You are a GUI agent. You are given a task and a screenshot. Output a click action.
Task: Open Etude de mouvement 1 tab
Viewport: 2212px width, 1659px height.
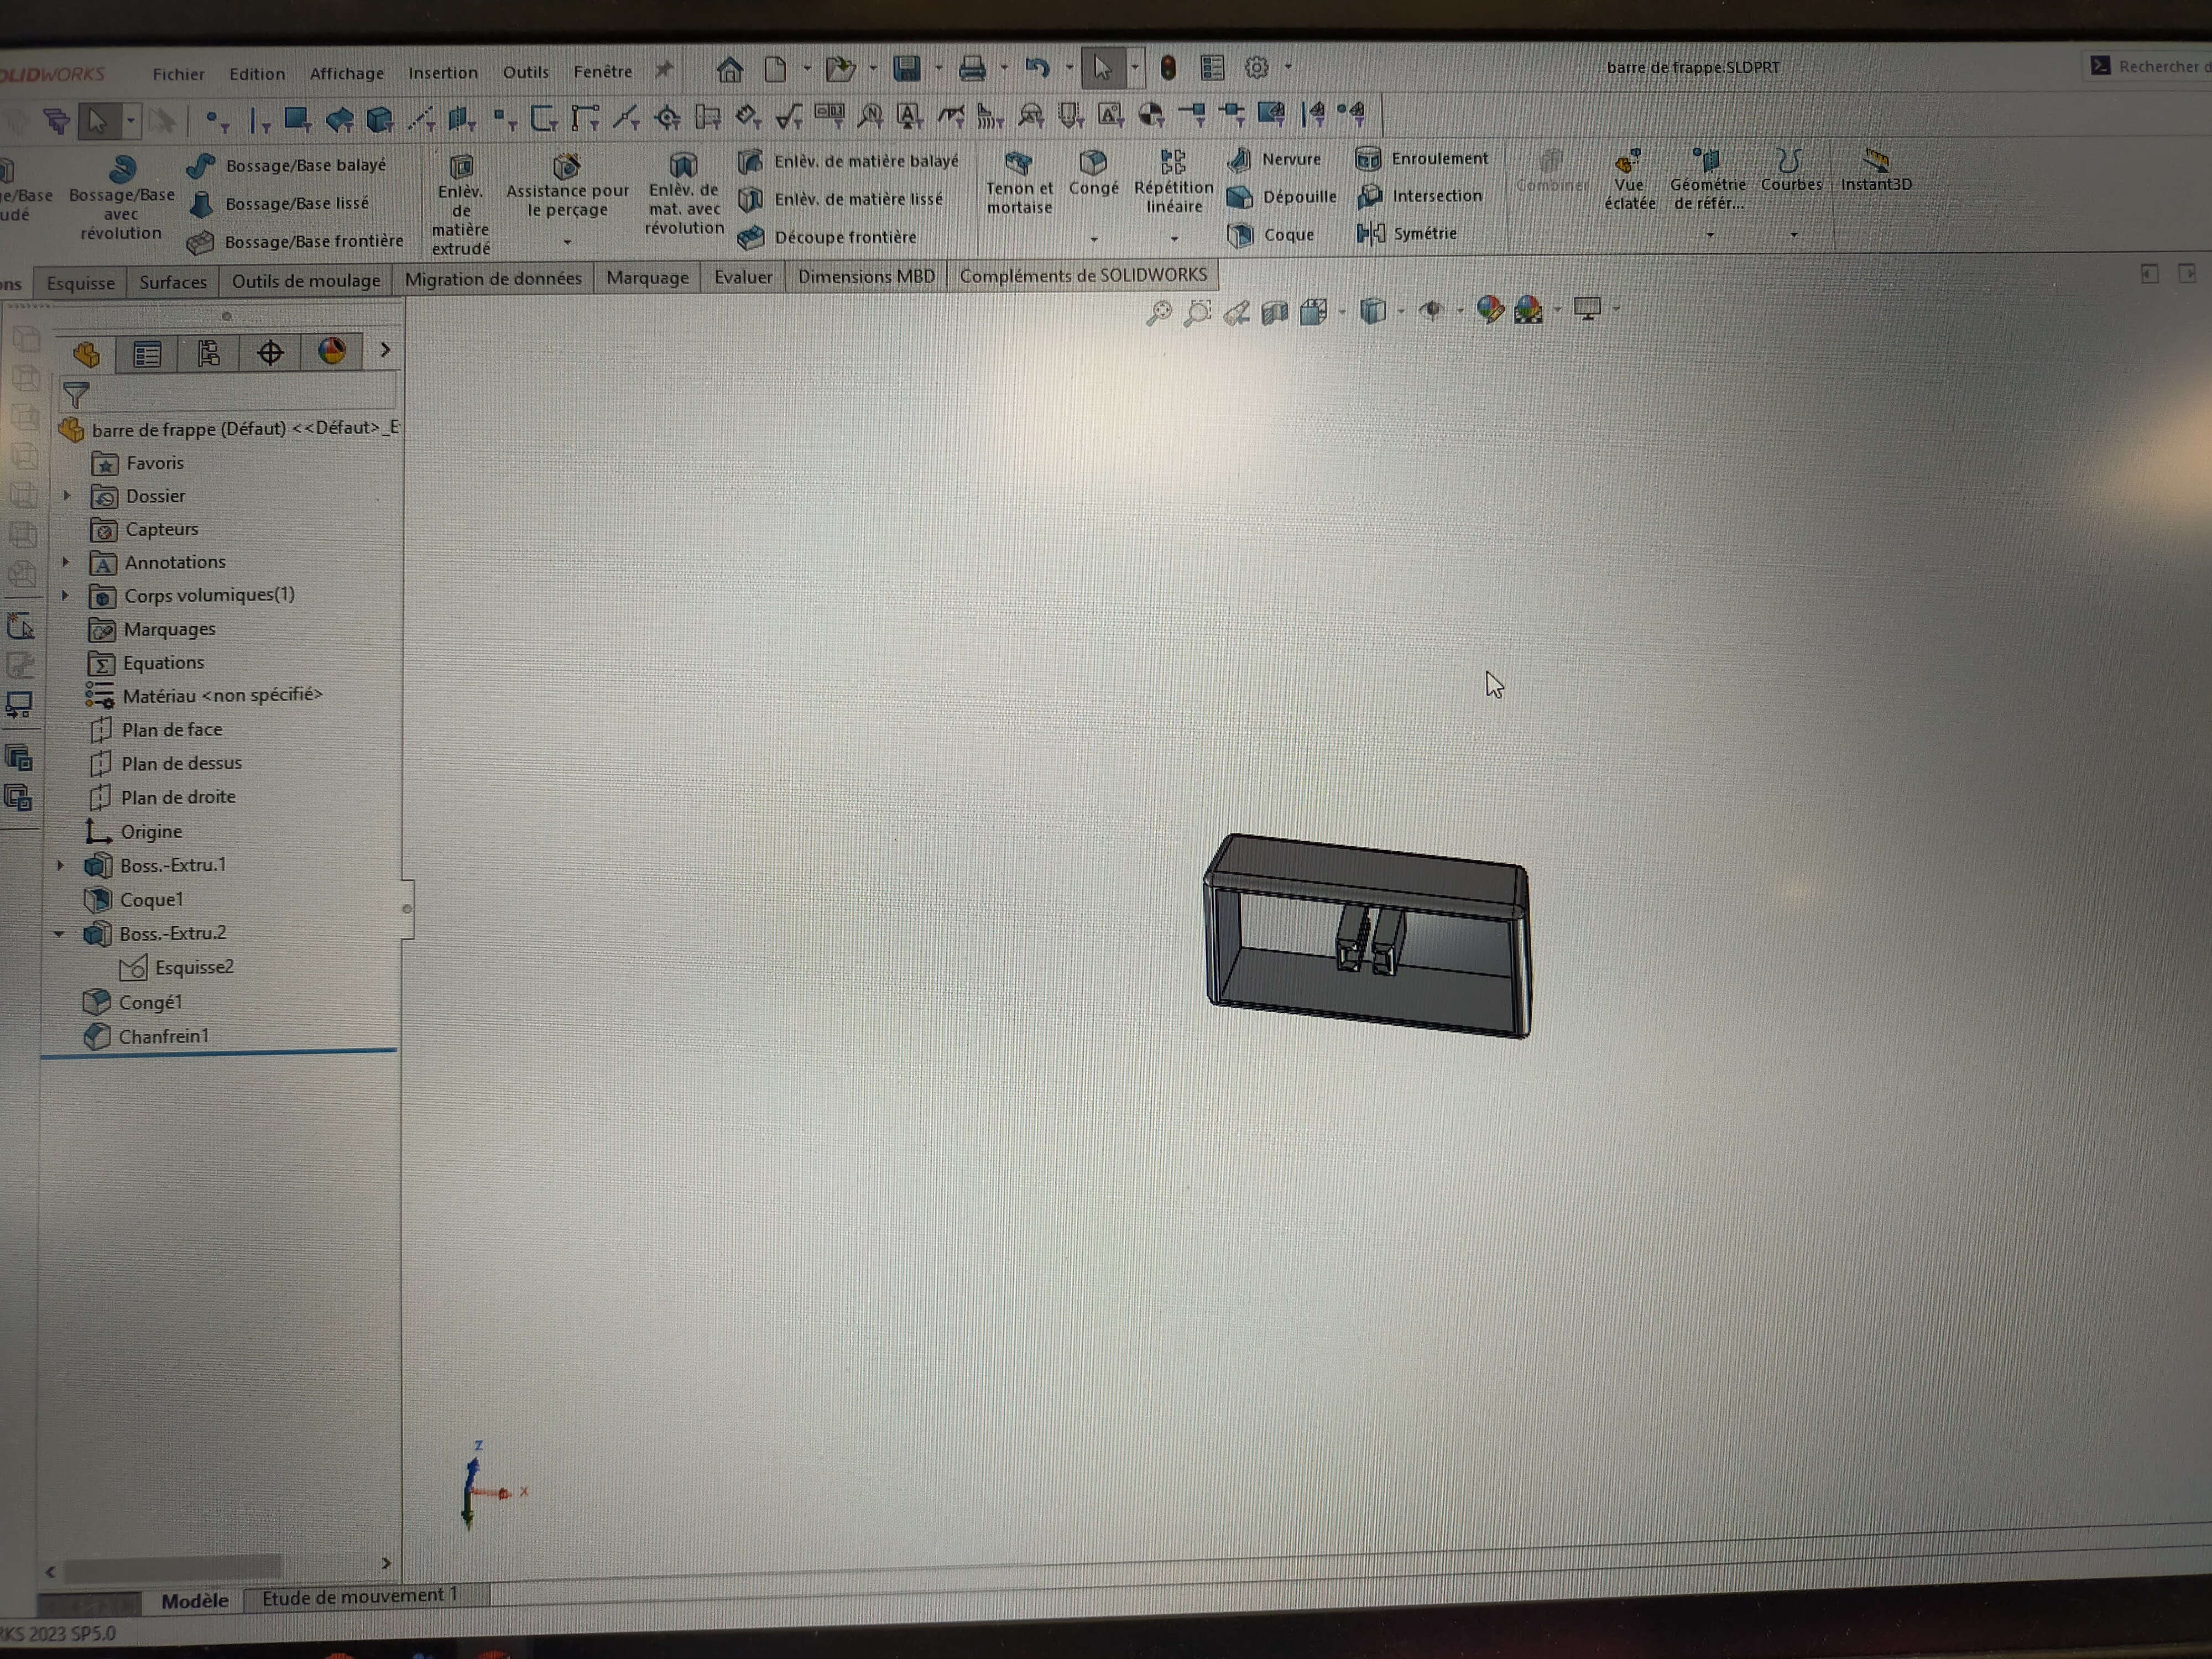pyautogui.click(x=359, y=1596)
